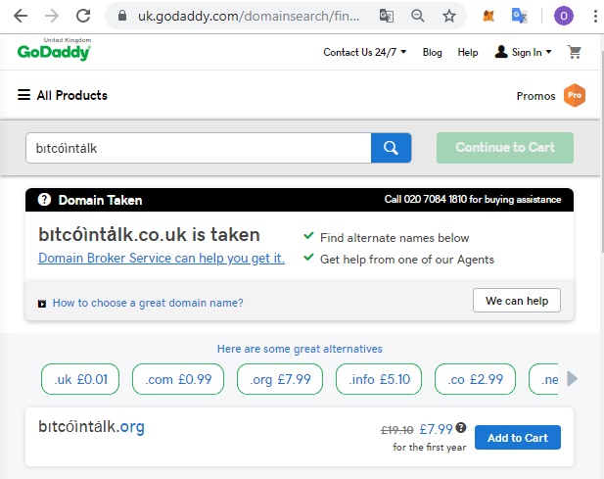
Task: Open the Help page
Action: tap(468, 52)
